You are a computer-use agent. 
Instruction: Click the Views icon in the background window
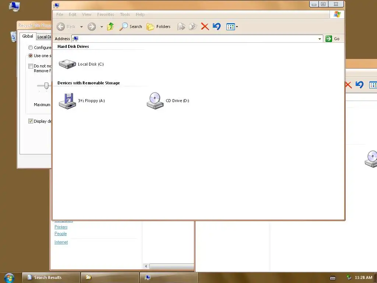[373, 85]
